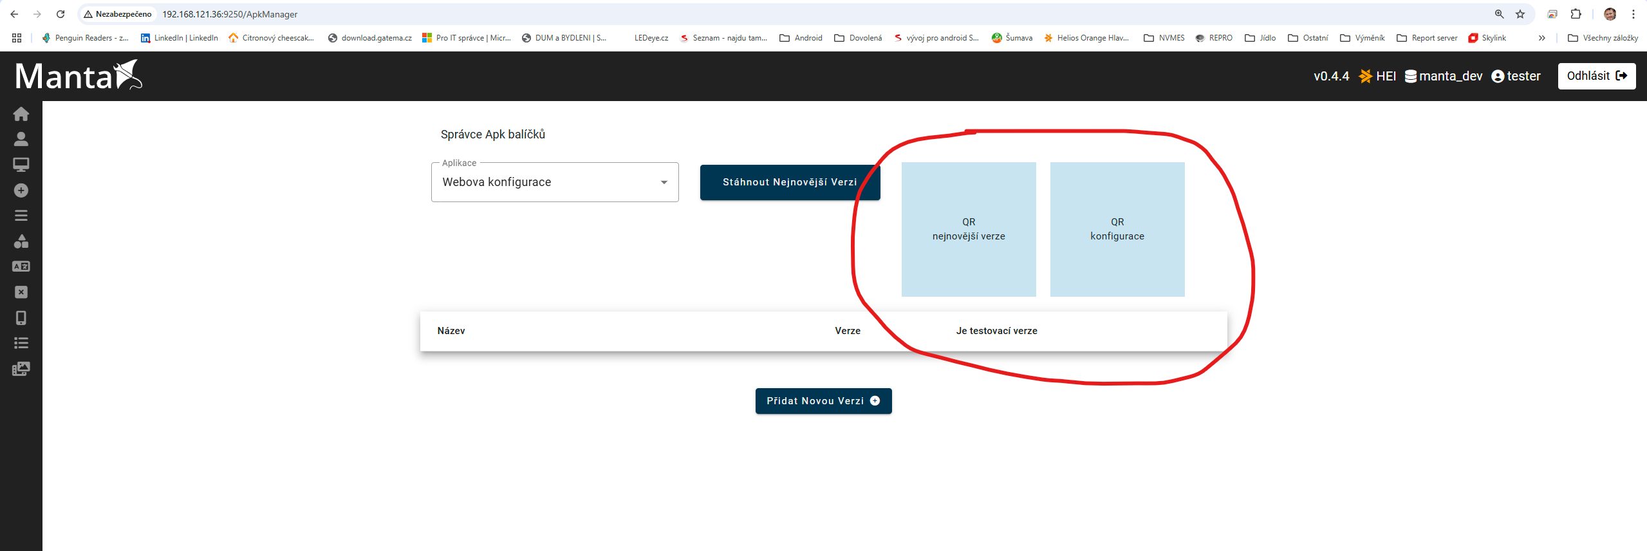Click the Verze column header
The width and height of the screenshot is (1647, 551).
tap(847, 331)
